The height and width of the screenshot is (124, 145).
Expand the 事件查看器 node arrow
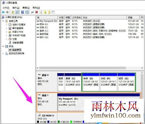(x=7, y=28)
